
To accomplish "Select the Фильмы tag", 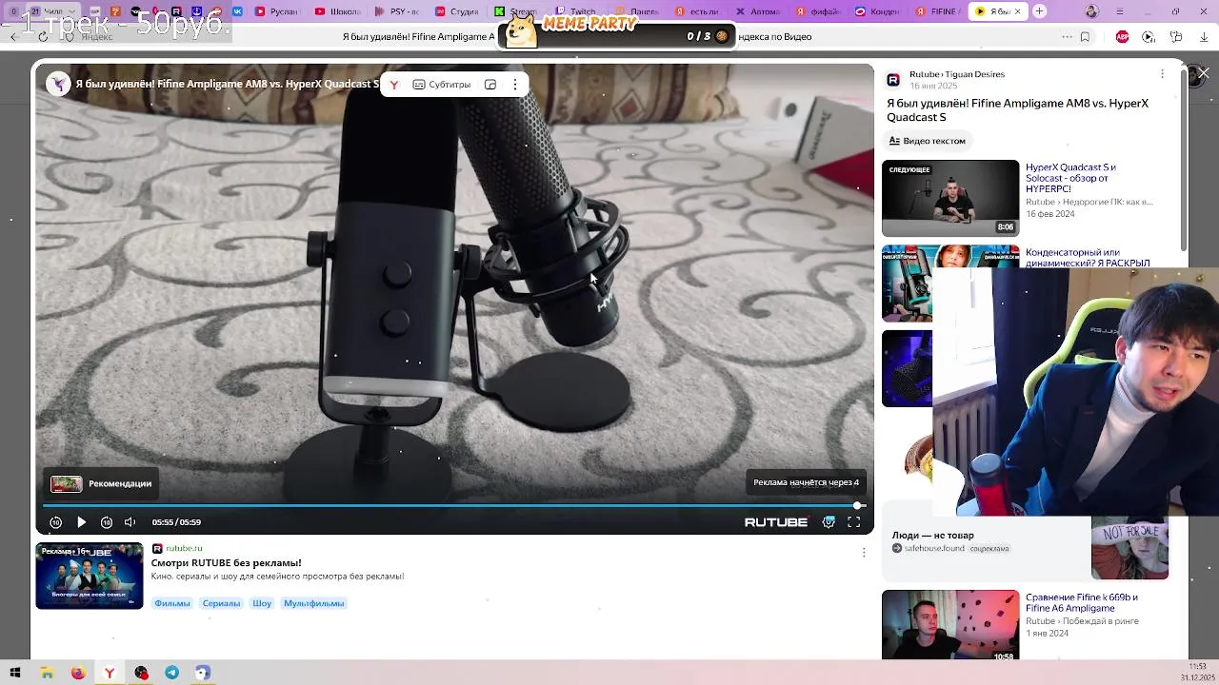I will pos(172,603).
